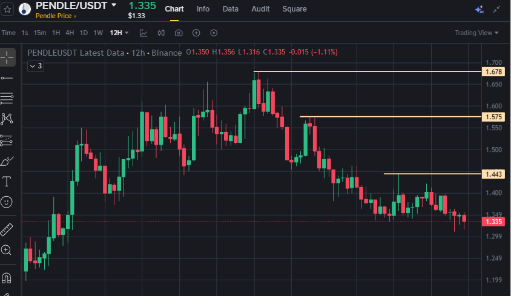Click the 1.678 price line label
Image resolution: width=511 pixels, height=296 pixels.
[x=493, y=71]
